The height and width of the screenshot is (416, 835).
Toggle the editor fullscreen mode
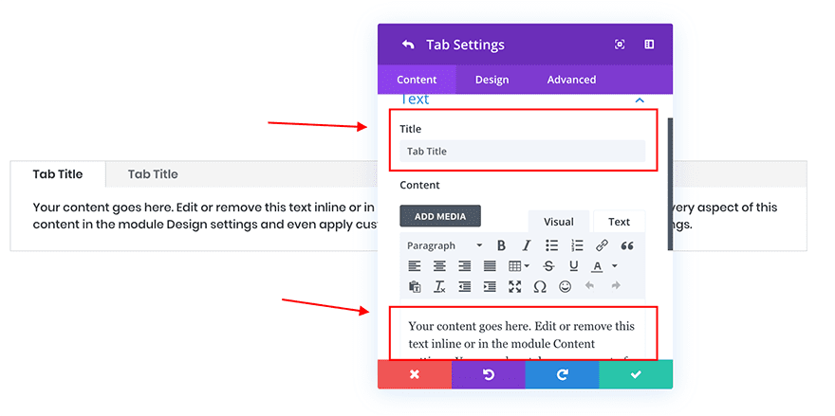click(514, 287)
